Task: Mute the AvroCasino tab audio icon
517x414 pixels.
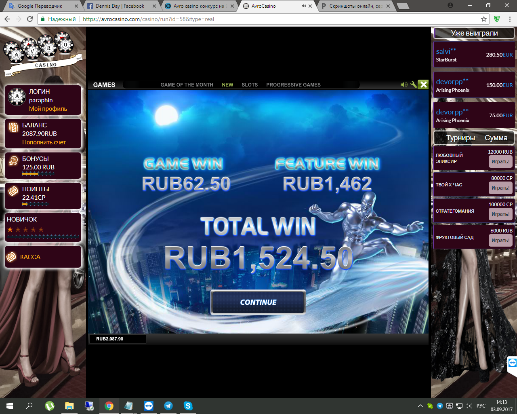Action: [304, 6]
